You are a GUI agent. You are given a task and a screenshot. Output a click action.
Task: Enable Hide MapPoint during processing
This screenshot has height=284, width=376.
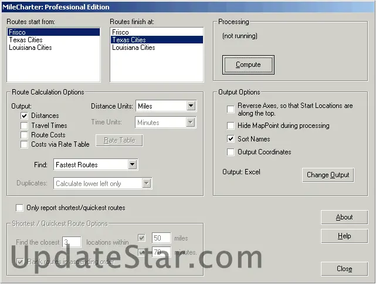click(231, 126)
